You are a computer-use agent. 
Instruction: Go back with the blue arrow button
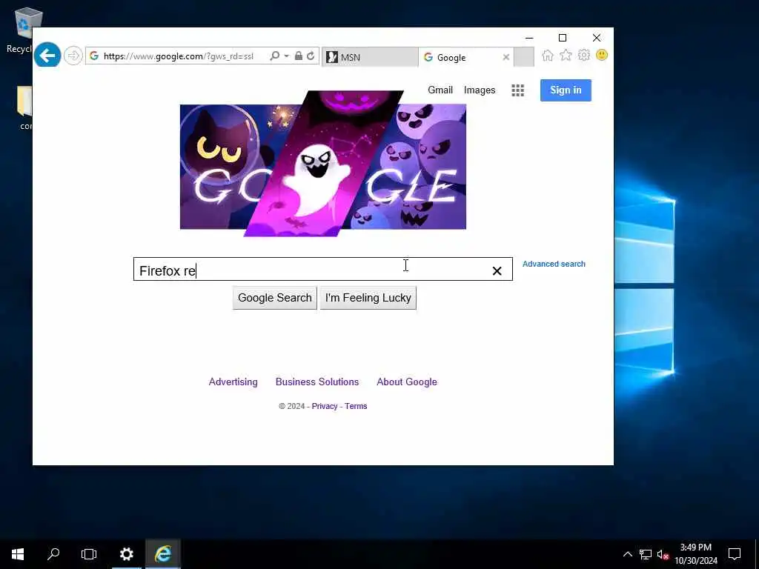(47, 56)
